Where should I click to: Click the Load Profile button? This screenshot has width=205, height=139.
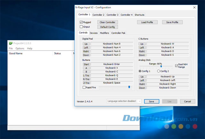pos(147,22)
